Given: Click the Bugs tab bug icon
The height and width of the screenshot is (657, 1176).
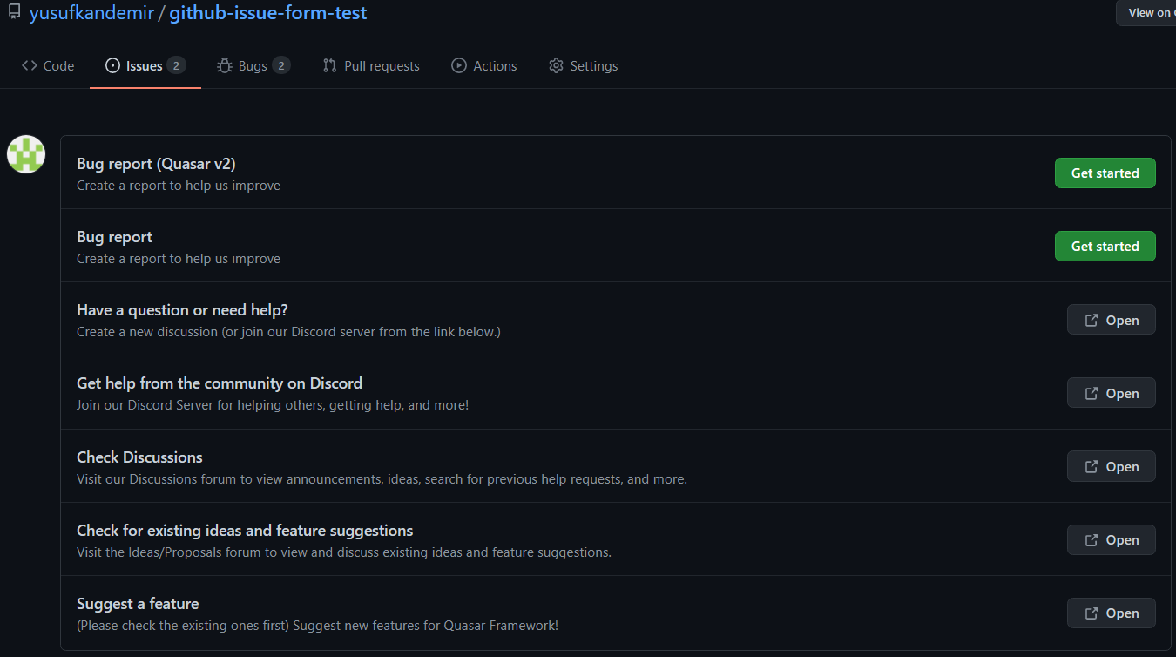Looking at the screenshot, I should pyautogui.click(x=225, y=66).
